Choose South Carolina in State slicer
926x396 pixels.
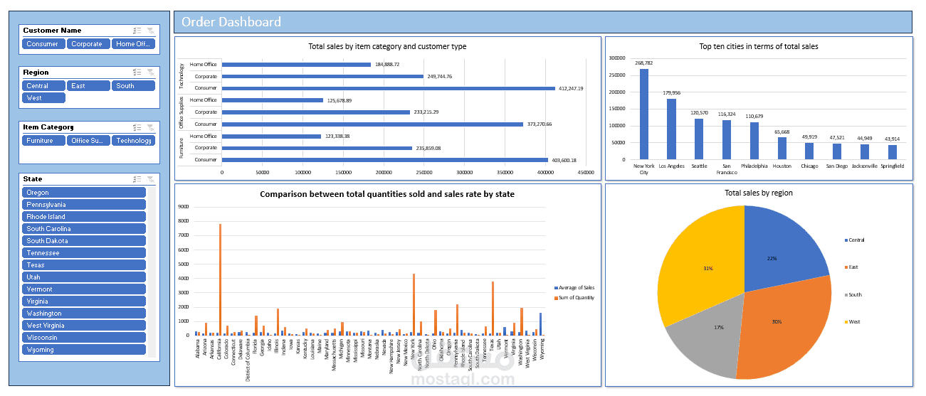[84, 229]
